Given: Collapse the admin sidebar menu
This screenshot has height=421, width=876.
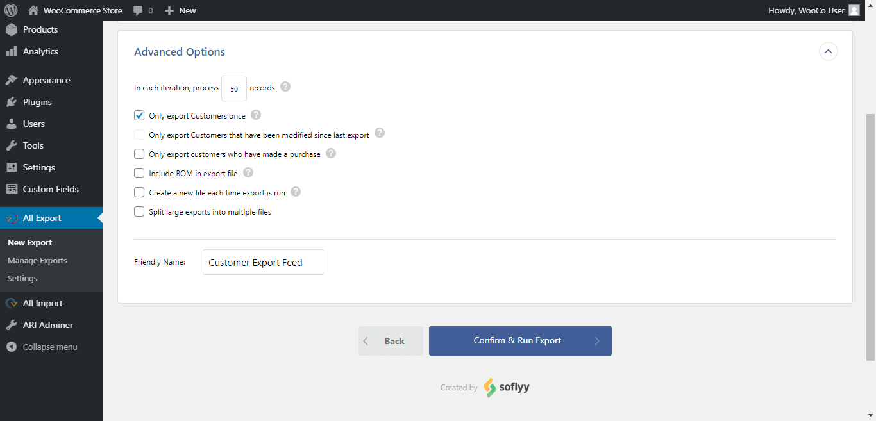Looking at the screenshot, I should pyautogui.click(x=51, y=347).
